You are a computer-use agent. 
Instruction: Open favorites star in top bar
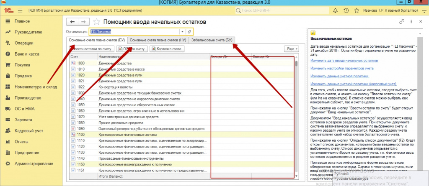coord(357,10)
